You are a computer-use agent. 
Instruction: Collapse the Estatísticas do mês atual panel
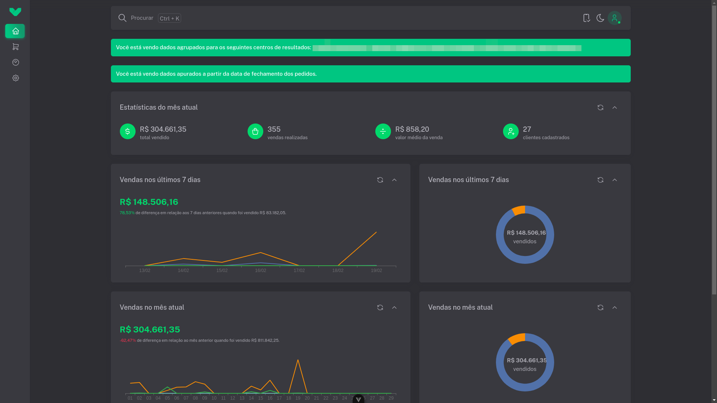click(x=614, y=107)
